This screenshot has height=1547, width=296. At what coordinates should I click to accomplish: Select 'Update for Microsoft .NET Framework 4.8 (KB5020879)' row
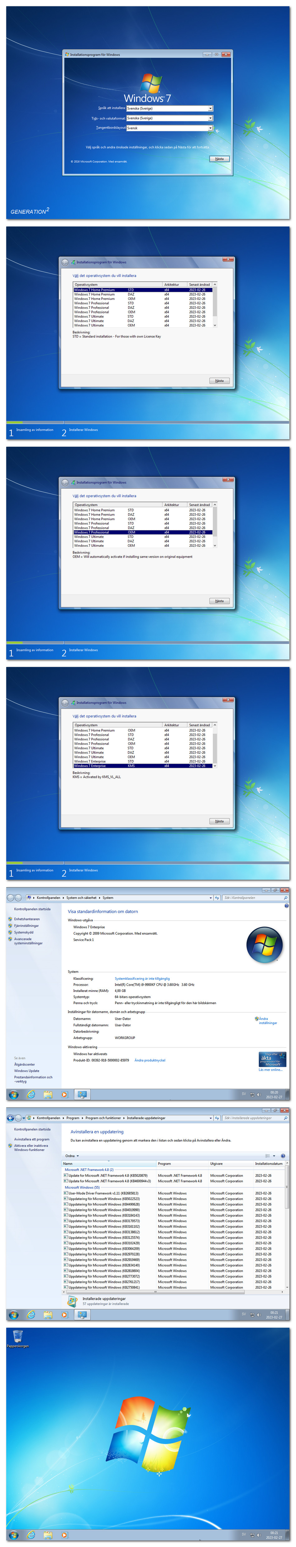tap(174, 1175)
